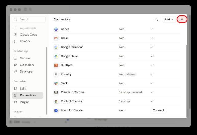Click the Extensions plug icon
This screenshot has height=135, width=197.
pos(15,65)
